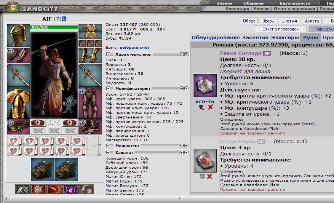The height and width of the screenshot is (203, 334).
Task: Use the heart scroll marked 450 with count 10
Action: coord(30,141)
